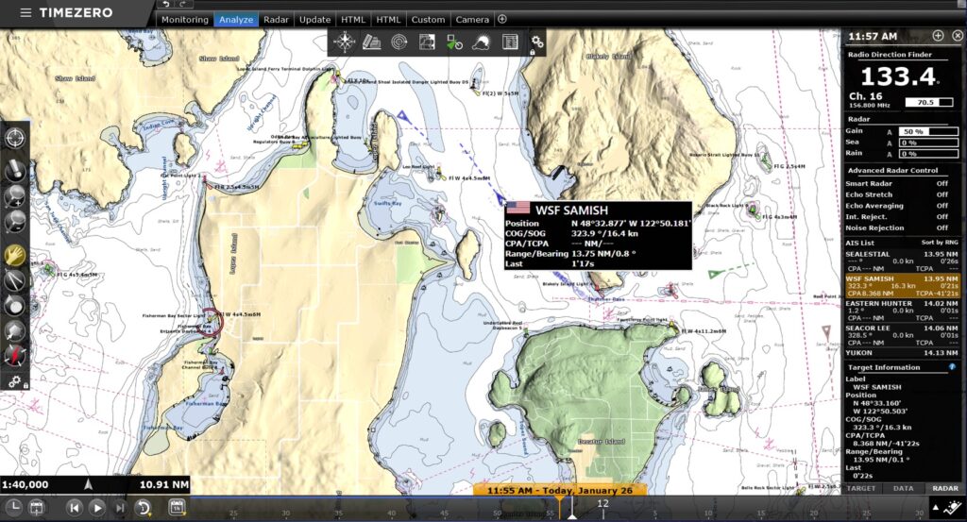Viewport: 967px width, 522px height.
Task: Select the Pan hand tool
Action: click(15, 255)
